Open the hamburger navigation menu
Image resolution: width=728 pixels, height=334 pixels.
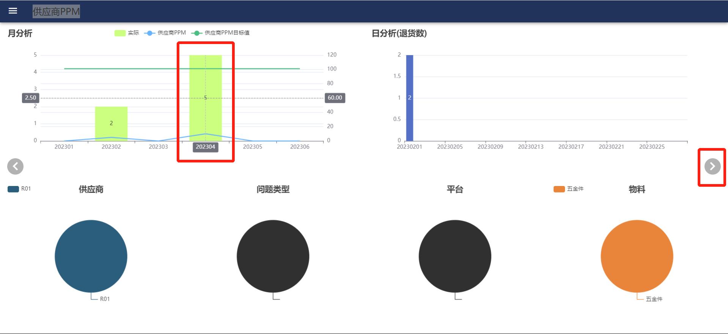13,11
